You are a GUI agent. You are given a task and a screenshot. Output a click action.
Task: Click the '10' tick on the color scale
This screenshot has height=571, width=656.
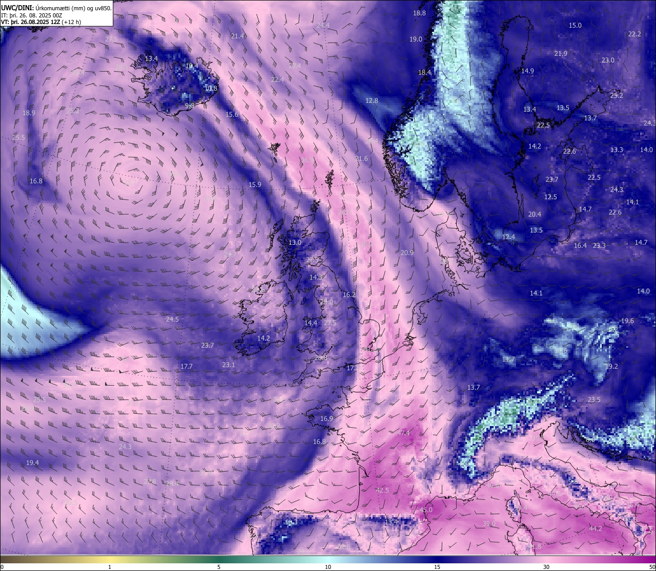pyautogui.click(x=328, y=567)
